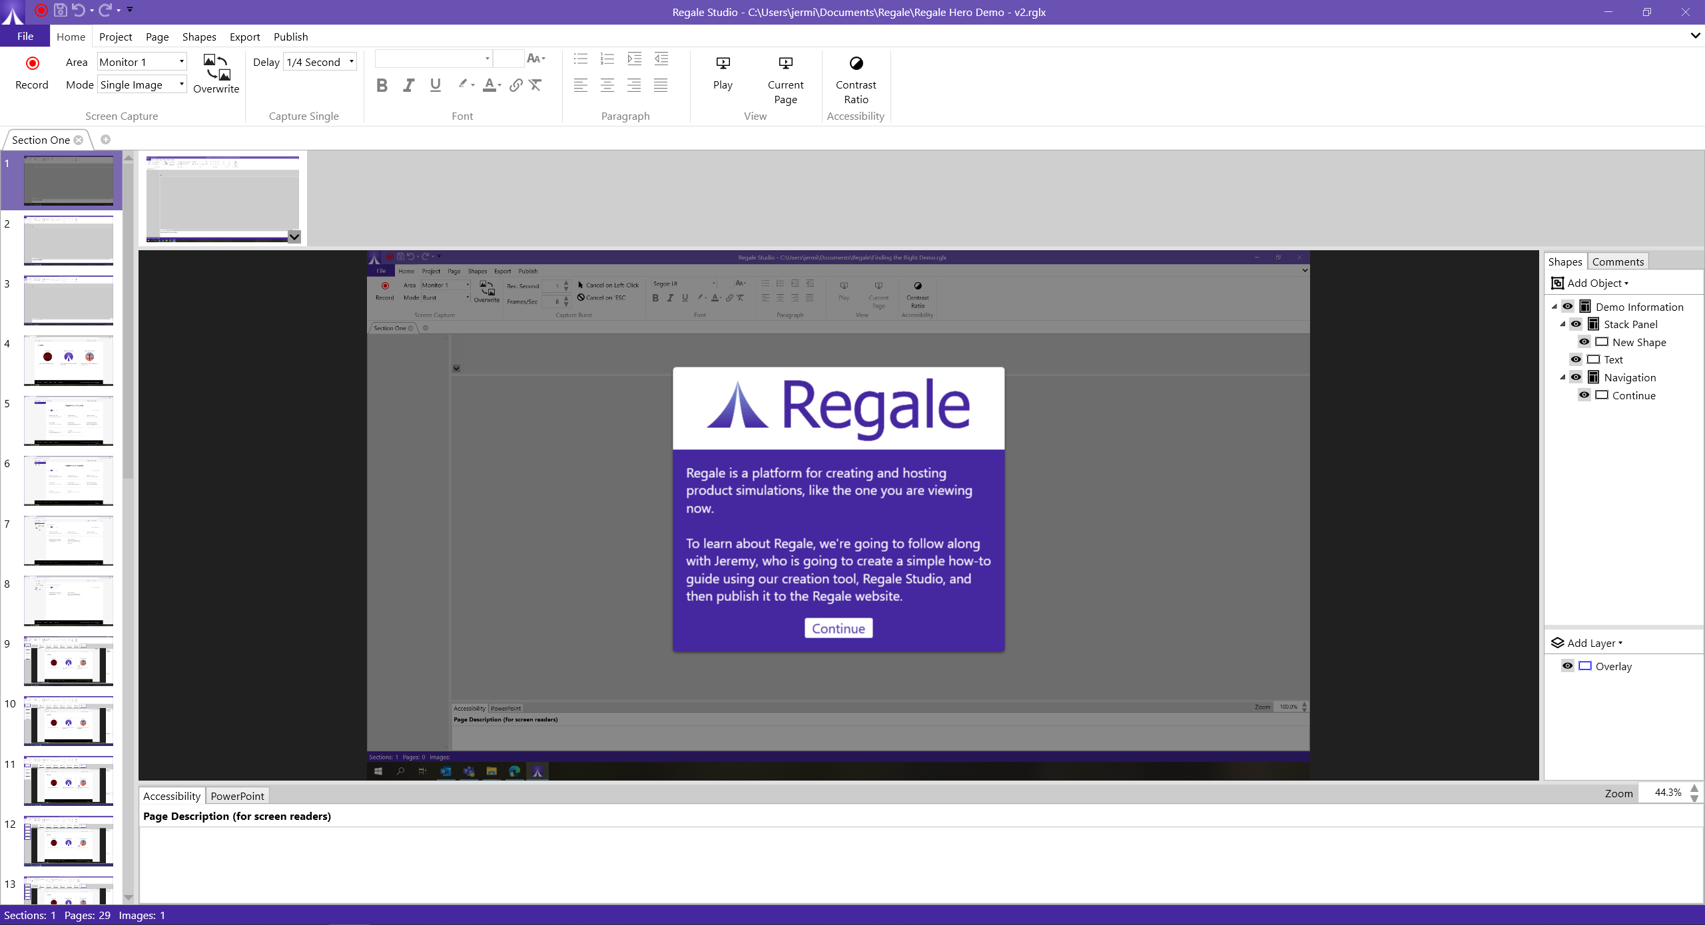The width and height of the screenshot is (1705, 925).
Task: Toggle bulleted list formatting
Action: (580, 59)
